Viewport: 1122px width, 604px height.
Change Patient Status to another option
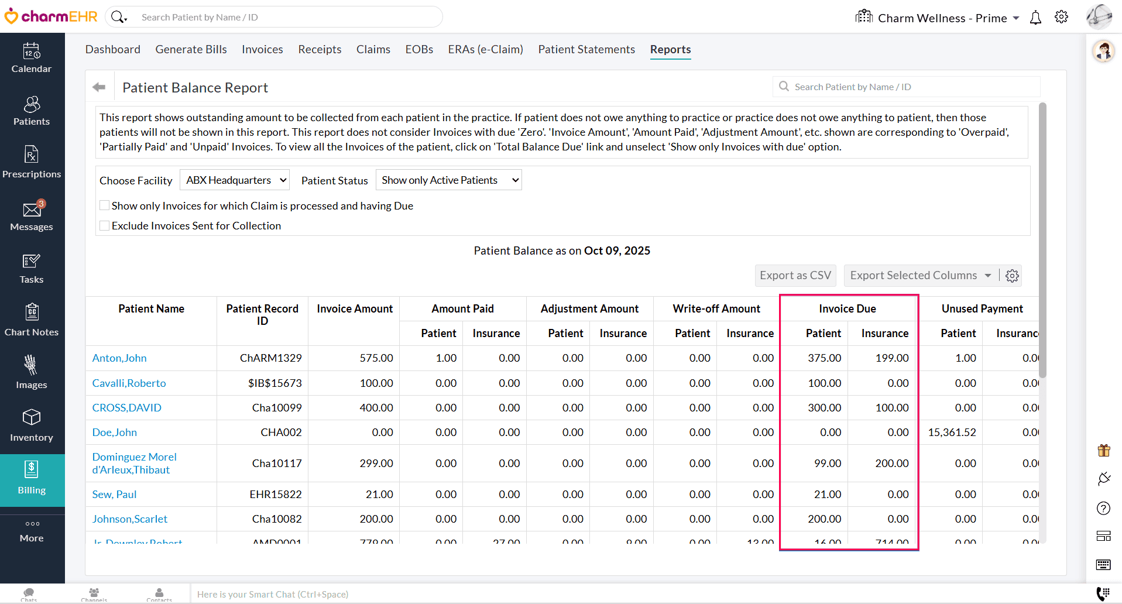(x=448, y=180)
